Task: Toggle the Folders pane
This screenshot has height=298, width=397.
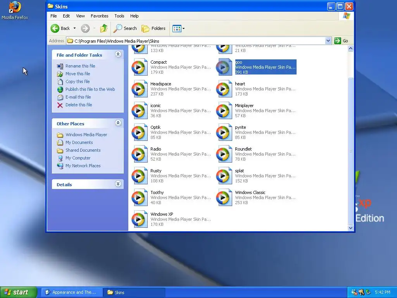Action: [154, 28]
